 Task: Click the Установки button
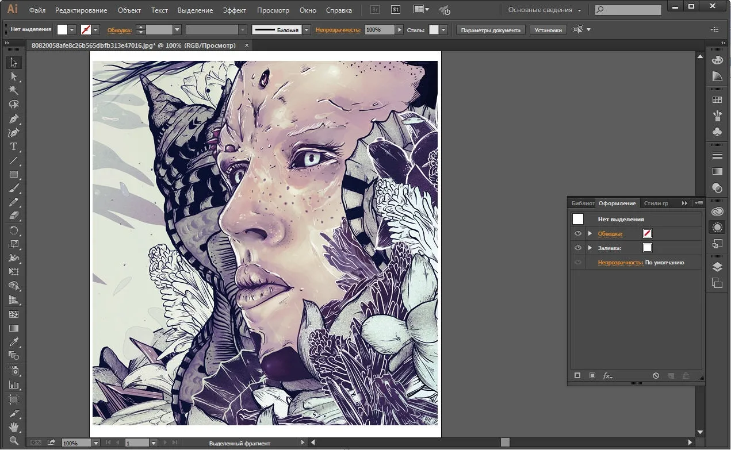coord(548,30)
